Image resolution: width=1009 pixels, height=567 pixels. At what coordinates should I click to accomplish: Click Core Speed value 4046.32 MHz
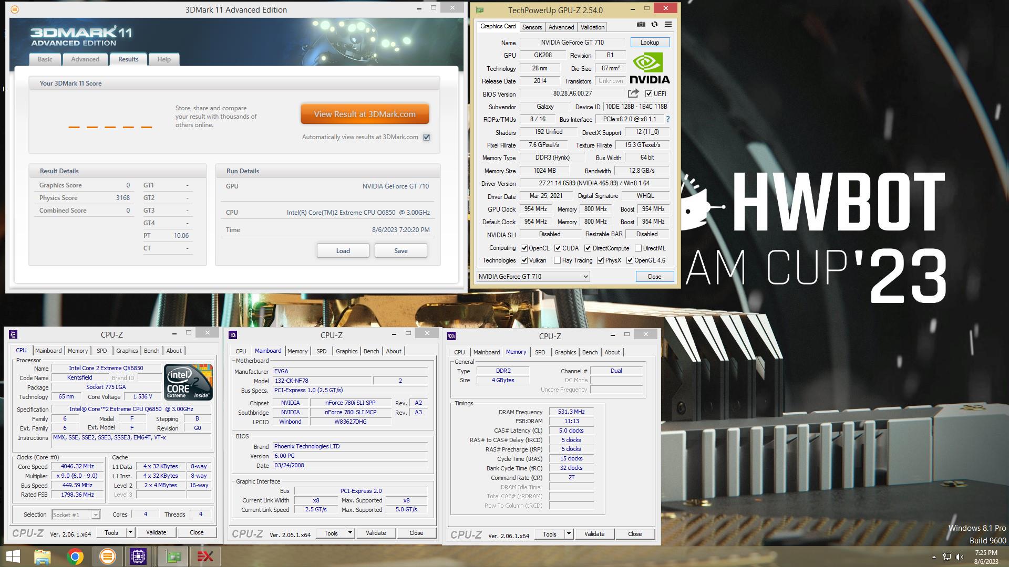(78, 466)
